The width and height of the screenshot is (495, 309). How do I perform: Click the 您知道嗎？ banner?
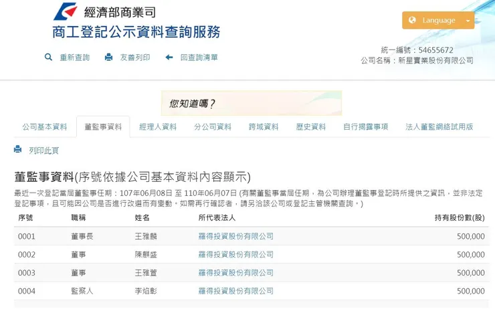[252, 103]
